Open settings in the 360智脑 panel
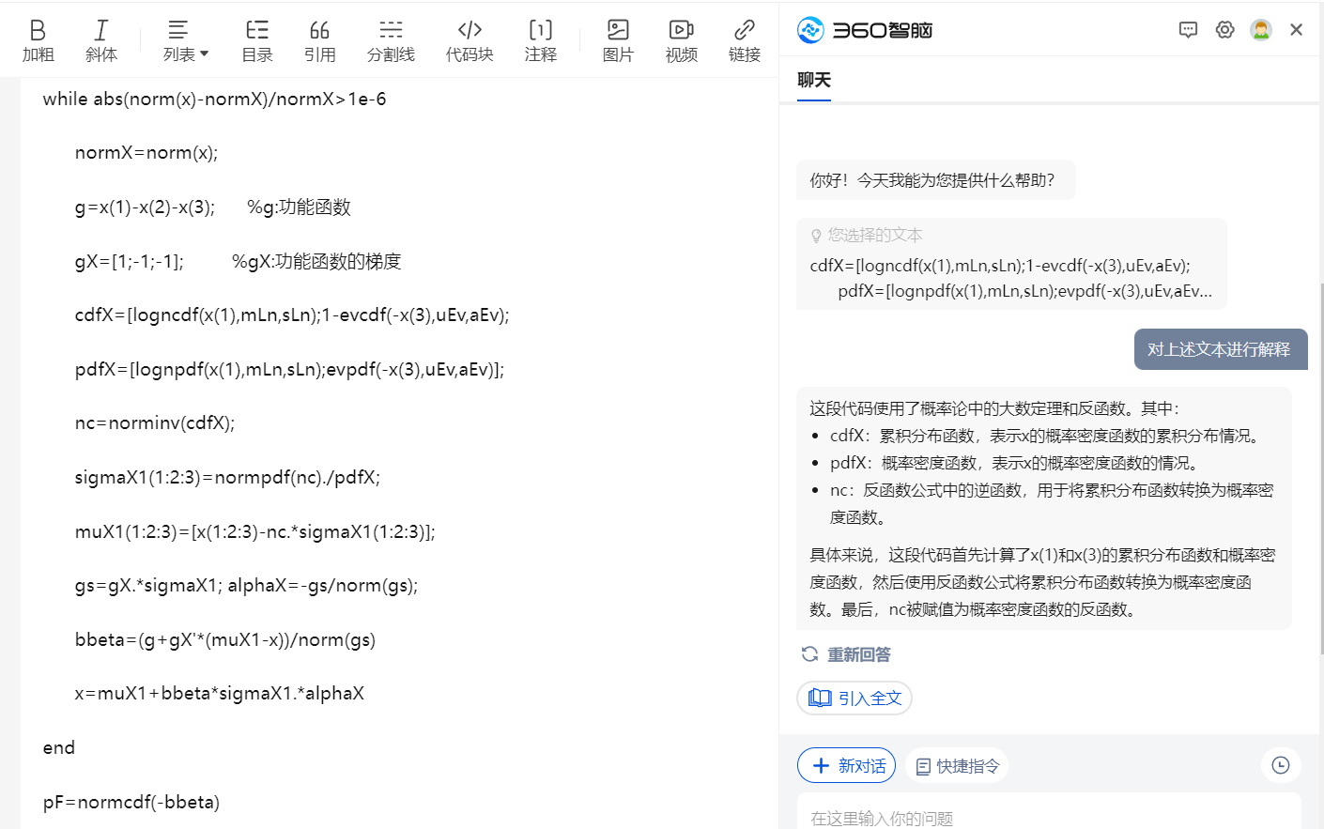The width and height of the screenshot is (1324, 829). click(1224, 29)
